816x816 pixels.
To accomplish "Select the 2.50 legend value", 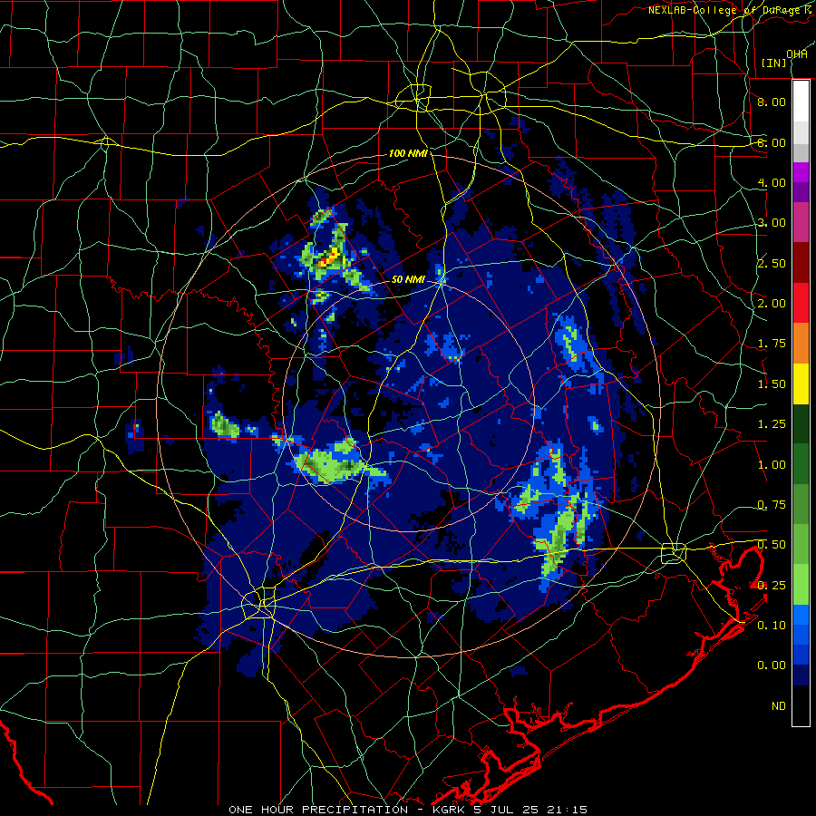I will click(772, 263).
